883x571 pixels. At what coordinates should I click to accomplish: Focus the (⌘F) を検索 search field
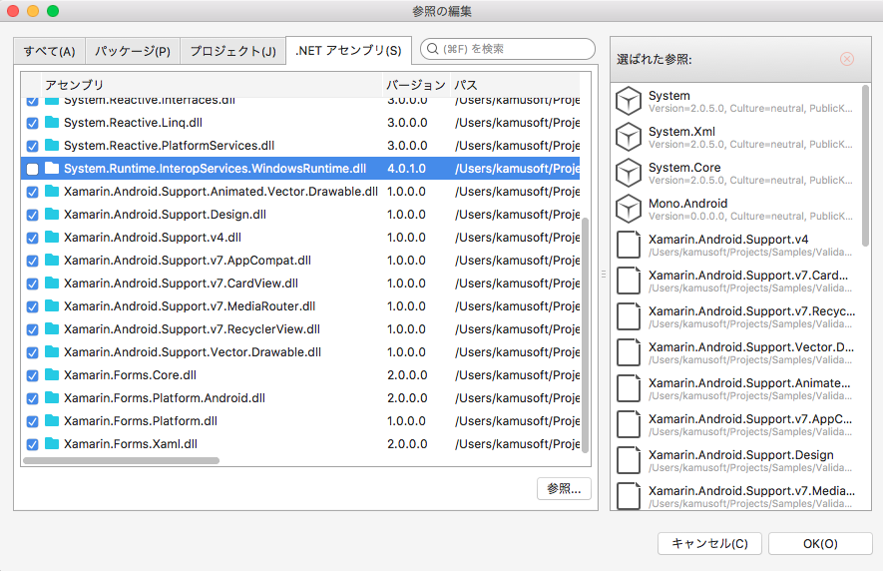click(508, 49)
